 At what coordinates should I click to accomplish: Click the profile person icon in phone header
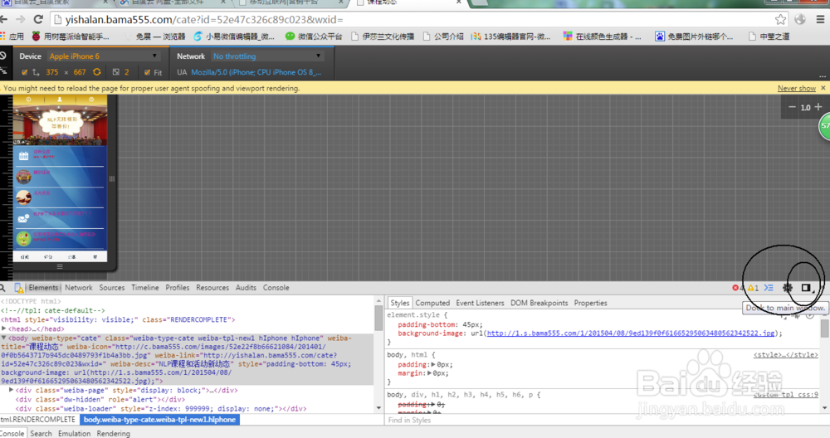(59, 99)
